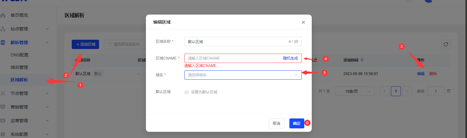Expand the 站点管理 menu chevron
Viewport: 467px width, 138px height.
pos(47,29)
